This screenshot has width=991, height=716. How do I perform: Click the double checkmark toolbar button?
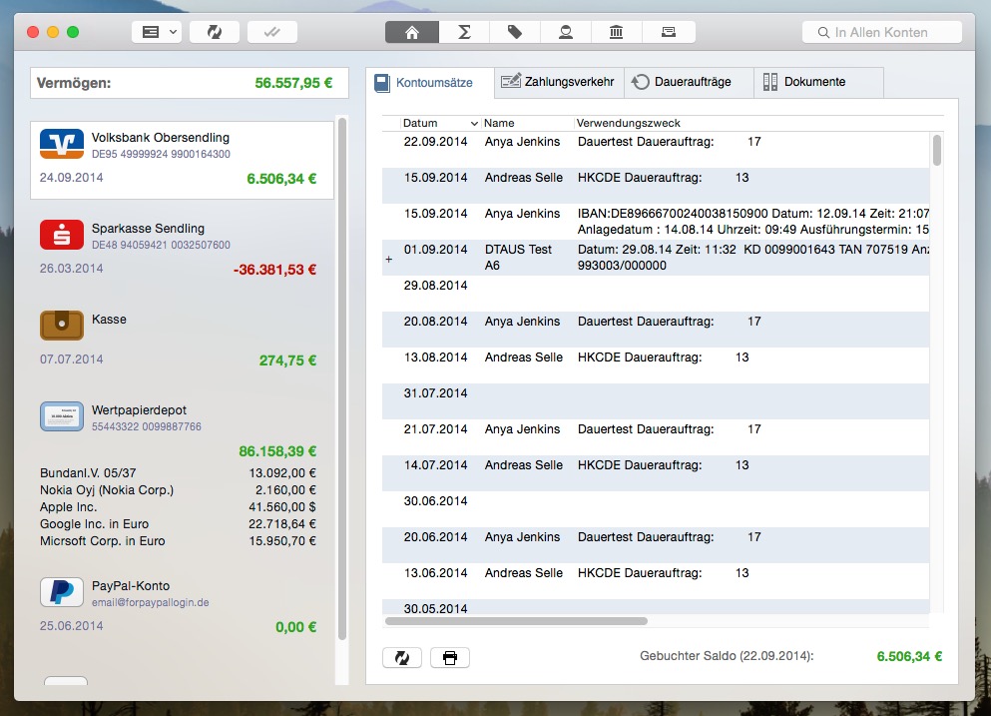271,32
